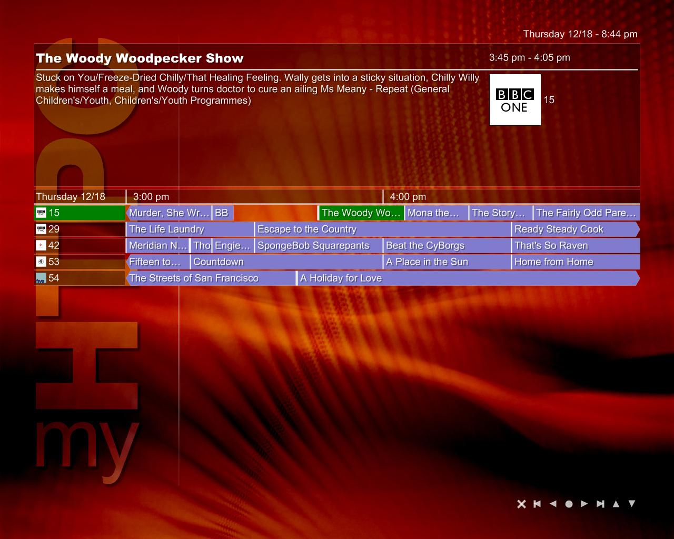The width and height of the screenshot is (674, 539).
Task: Jump to end with skip-forward icon
Action: click(x=600, y=504)
